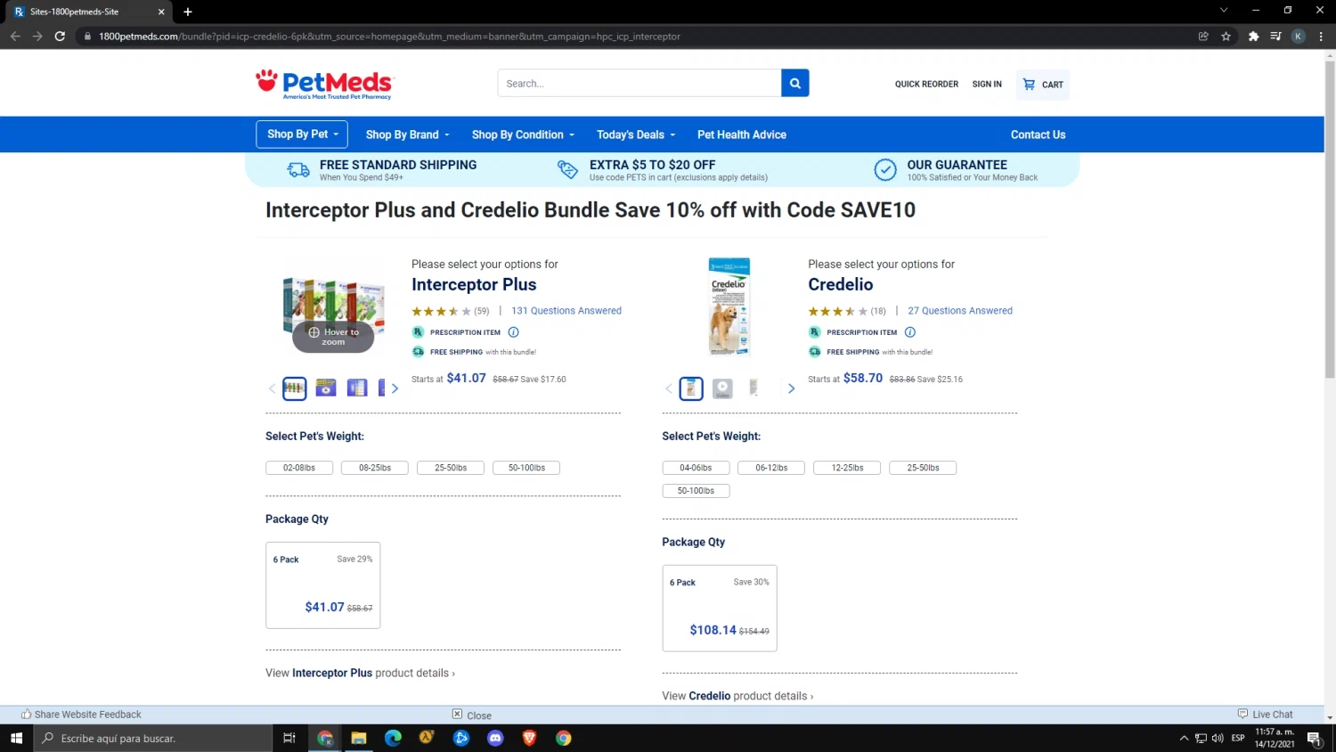
Task: Open Pet Health Advice menu item
Action: pos(742,135)
